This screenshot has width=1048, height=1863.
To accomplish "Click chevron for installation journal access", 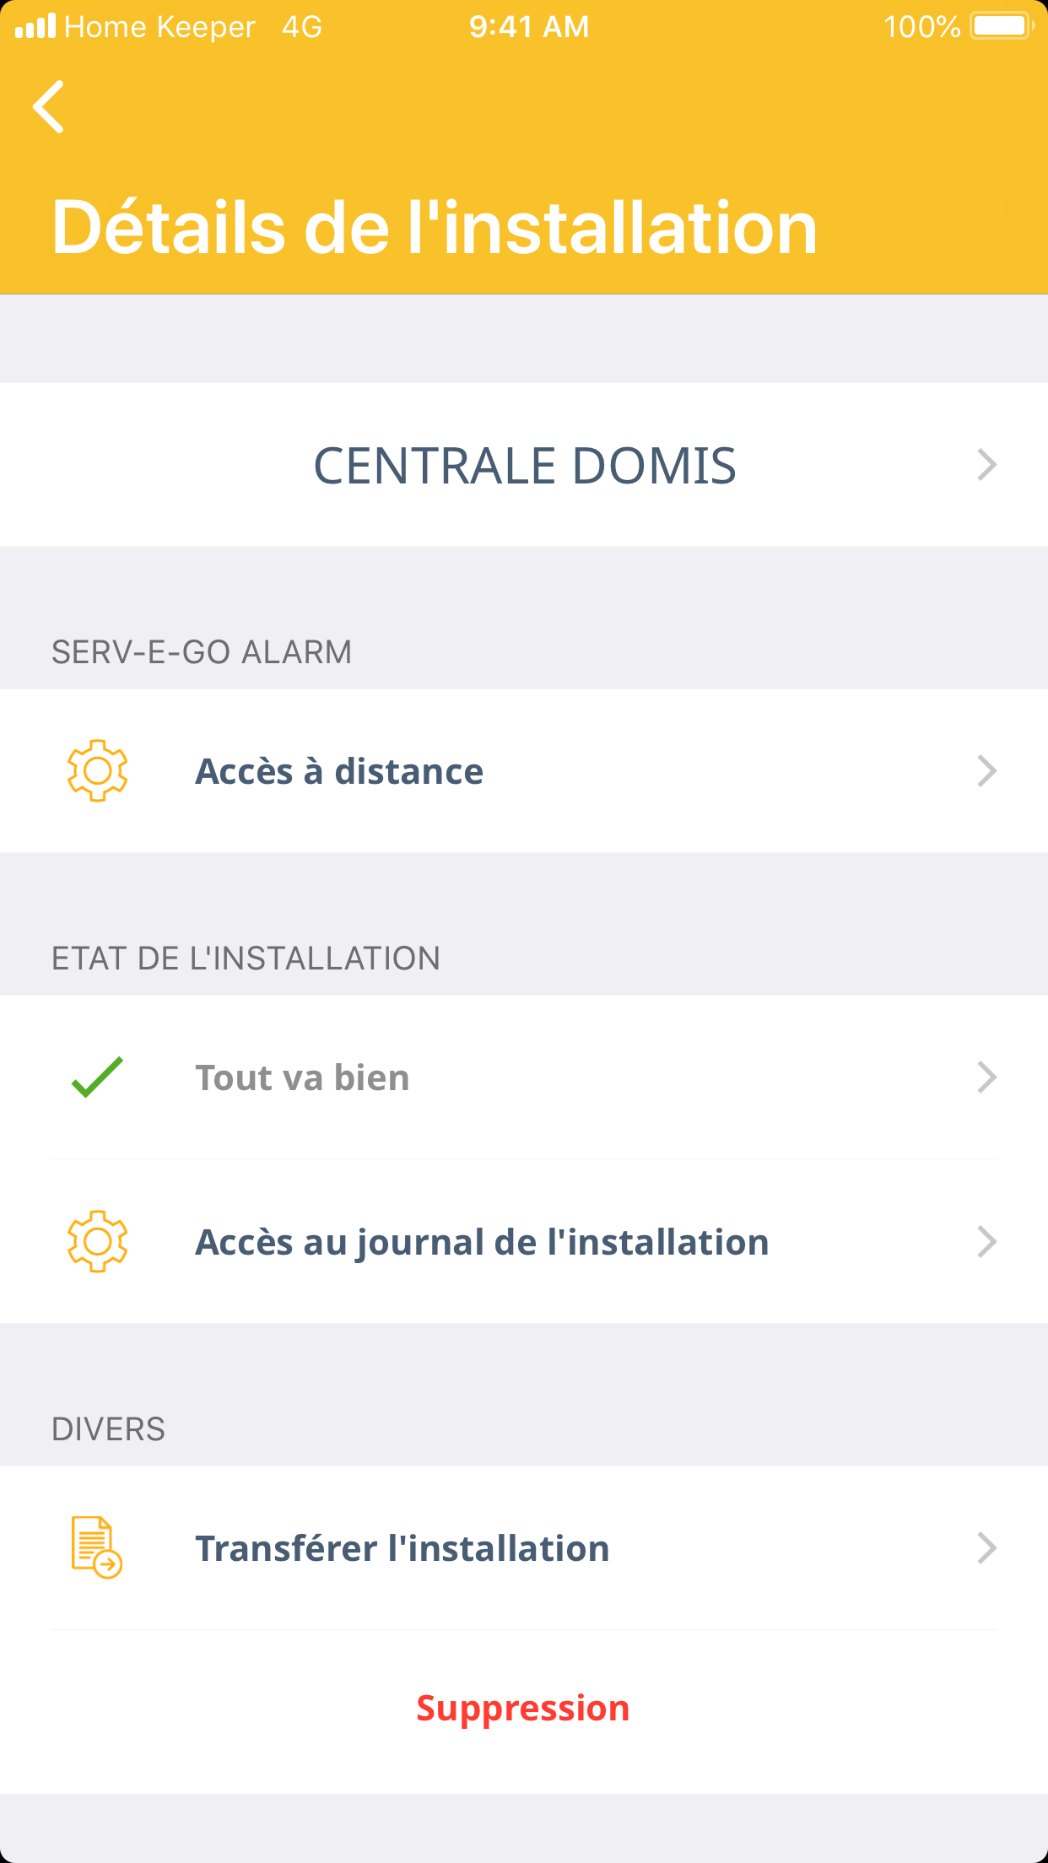I will point(986,1242).
